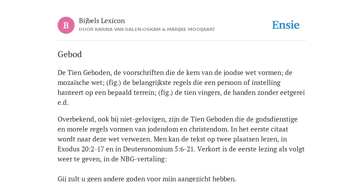Open the Bijbels Lexicon title
364x182 pixels.
tap(102, 21)
